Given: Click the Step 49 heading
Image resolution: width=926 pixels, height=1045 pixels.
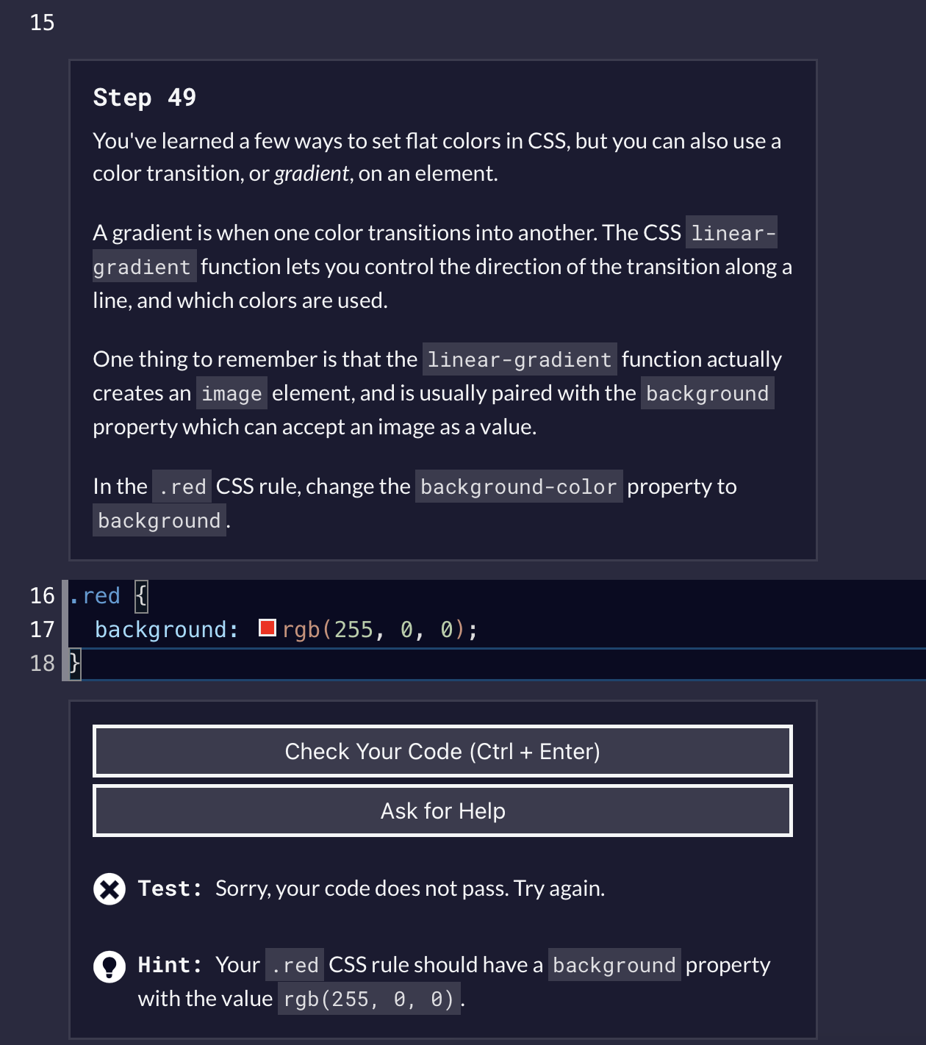Looking at the screenshot, I should coord(144,97).
